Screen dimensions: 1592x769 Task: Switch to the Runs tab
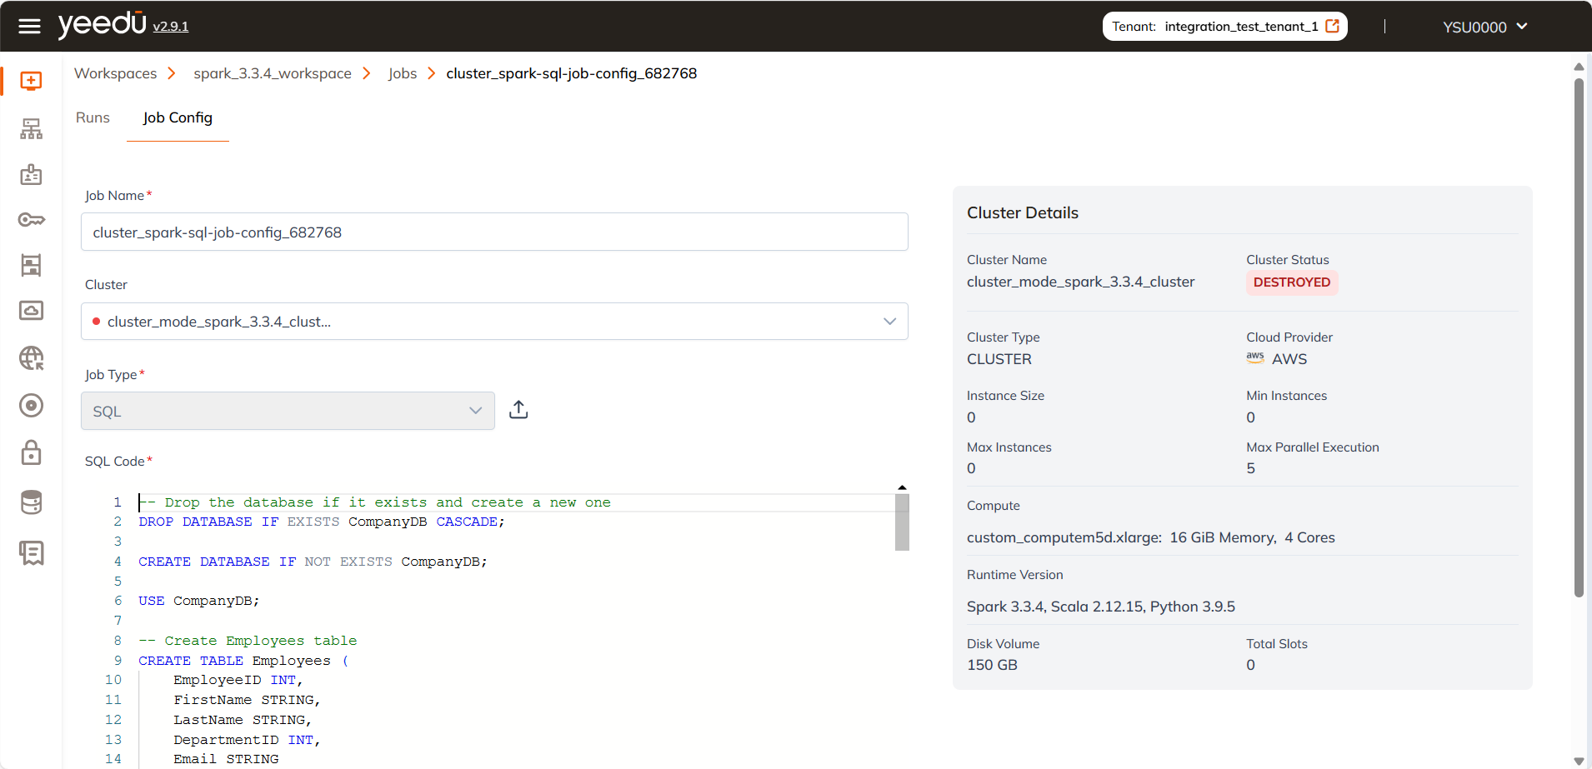93,117
